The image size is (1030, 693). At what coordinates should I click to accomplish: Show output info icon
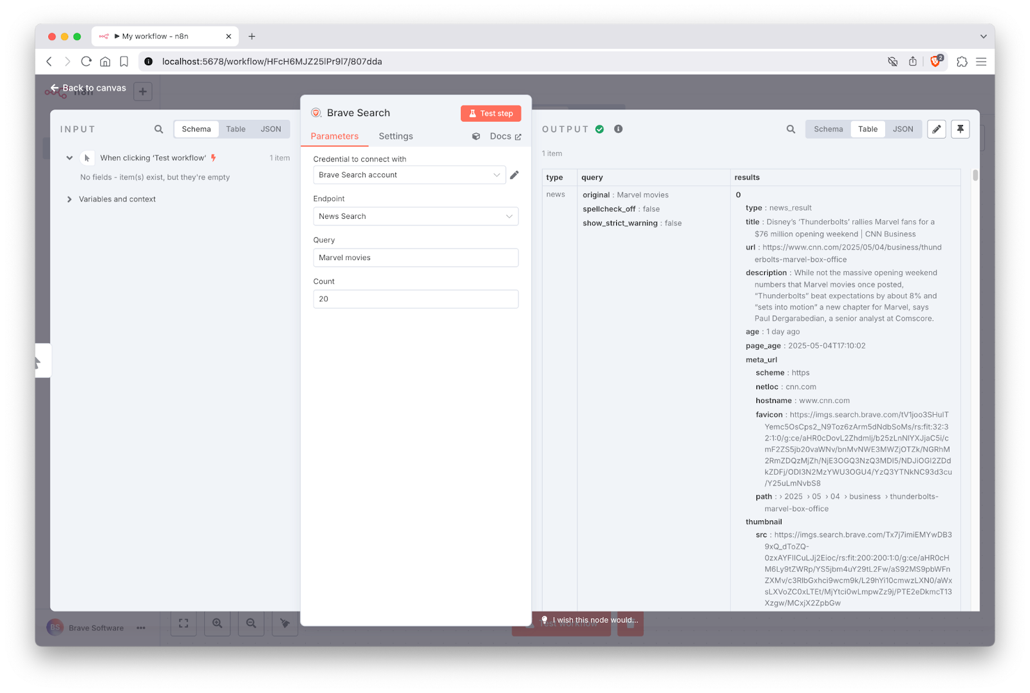618,129
